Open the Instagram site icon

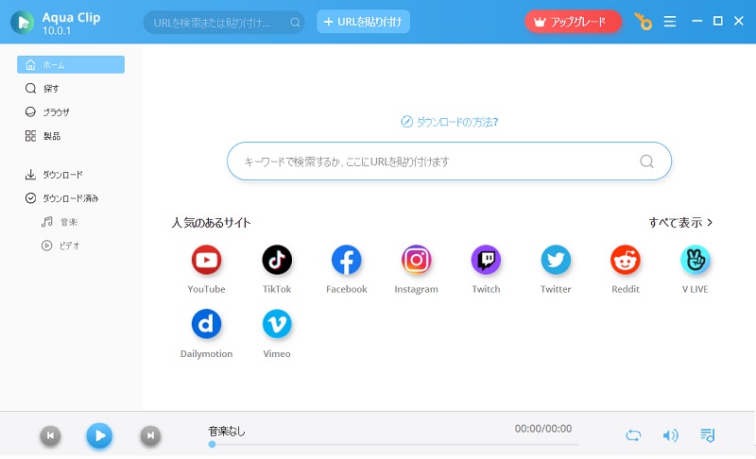416,260
